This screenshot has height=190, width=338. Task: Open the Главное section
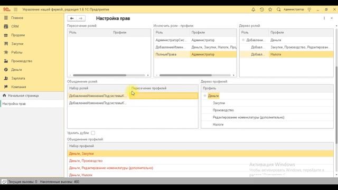(x=17, y=18)
